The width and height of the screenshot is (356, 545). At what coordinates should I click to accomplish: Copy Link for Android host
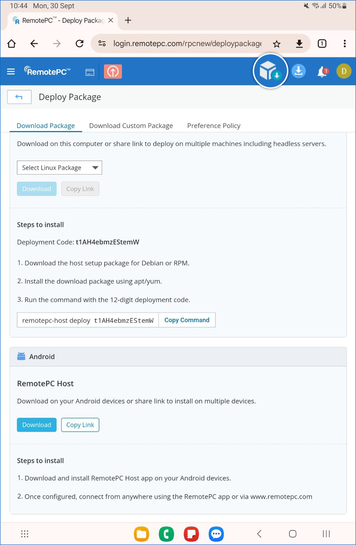[80, 425]
